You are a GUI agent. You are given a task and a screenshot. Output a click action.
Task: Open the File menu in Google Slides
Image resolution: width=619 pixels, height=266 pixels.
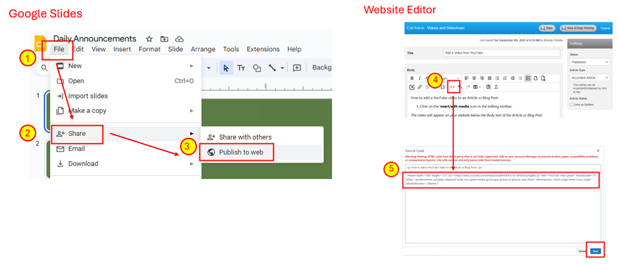click(59, 49)
